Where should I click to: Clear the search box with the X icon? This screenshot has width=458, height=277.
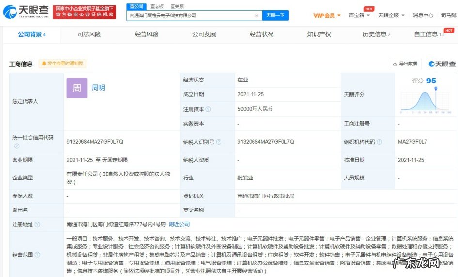(x=256, y=16)
